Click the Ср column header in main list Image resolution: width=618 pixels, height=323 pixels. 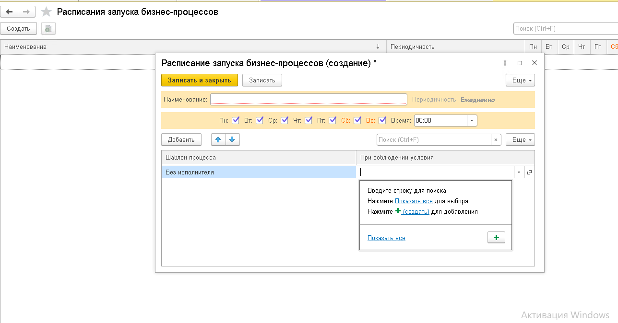point(566,47)
